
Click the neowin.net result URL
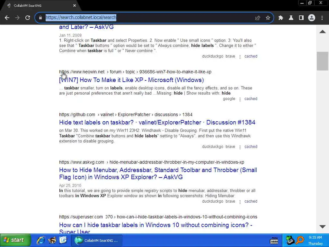(x=135, y=72)
